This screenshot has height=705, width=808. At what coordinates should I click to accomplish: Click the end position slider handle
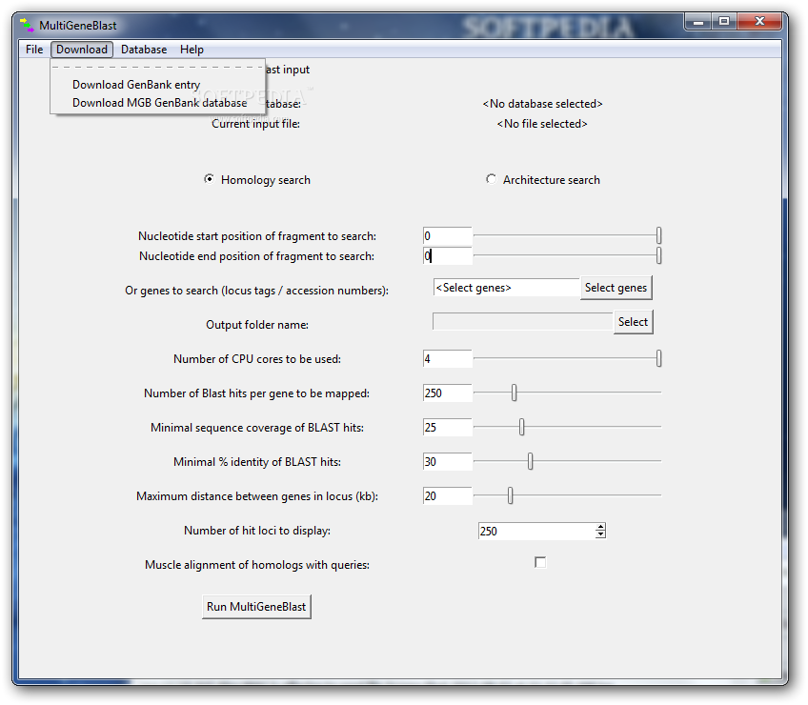point(658,255)
